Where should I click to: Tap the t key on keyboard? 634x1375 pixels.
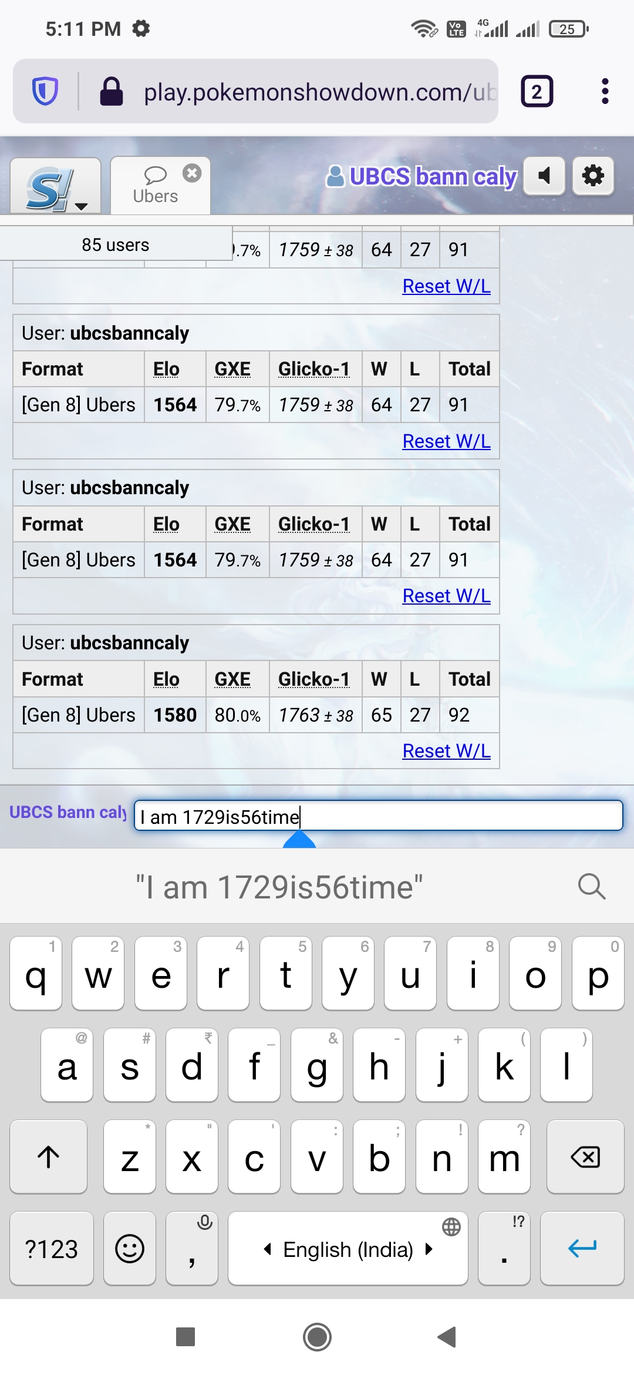click(285, 973)
